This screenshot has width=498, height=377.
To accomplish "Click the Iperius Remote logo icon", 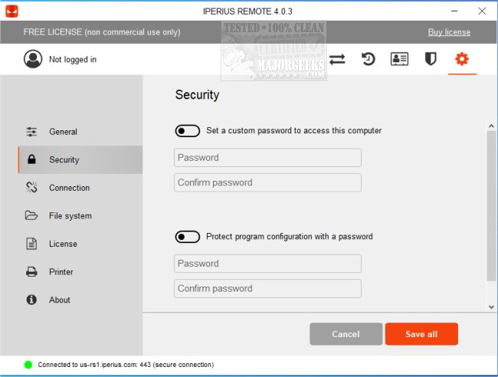I will 11,11.
